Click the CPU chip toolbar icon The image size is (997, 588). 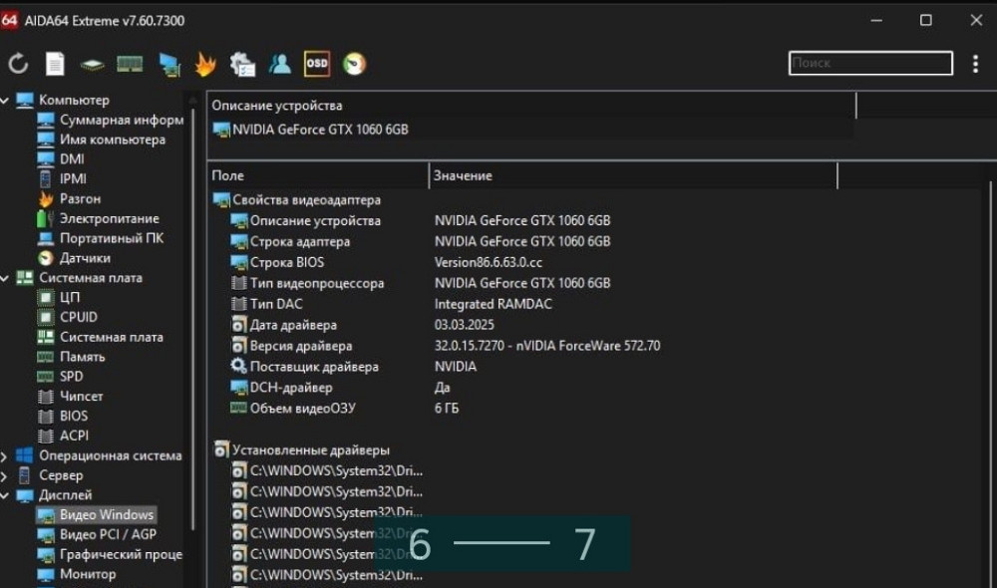[x=93, y=64]
